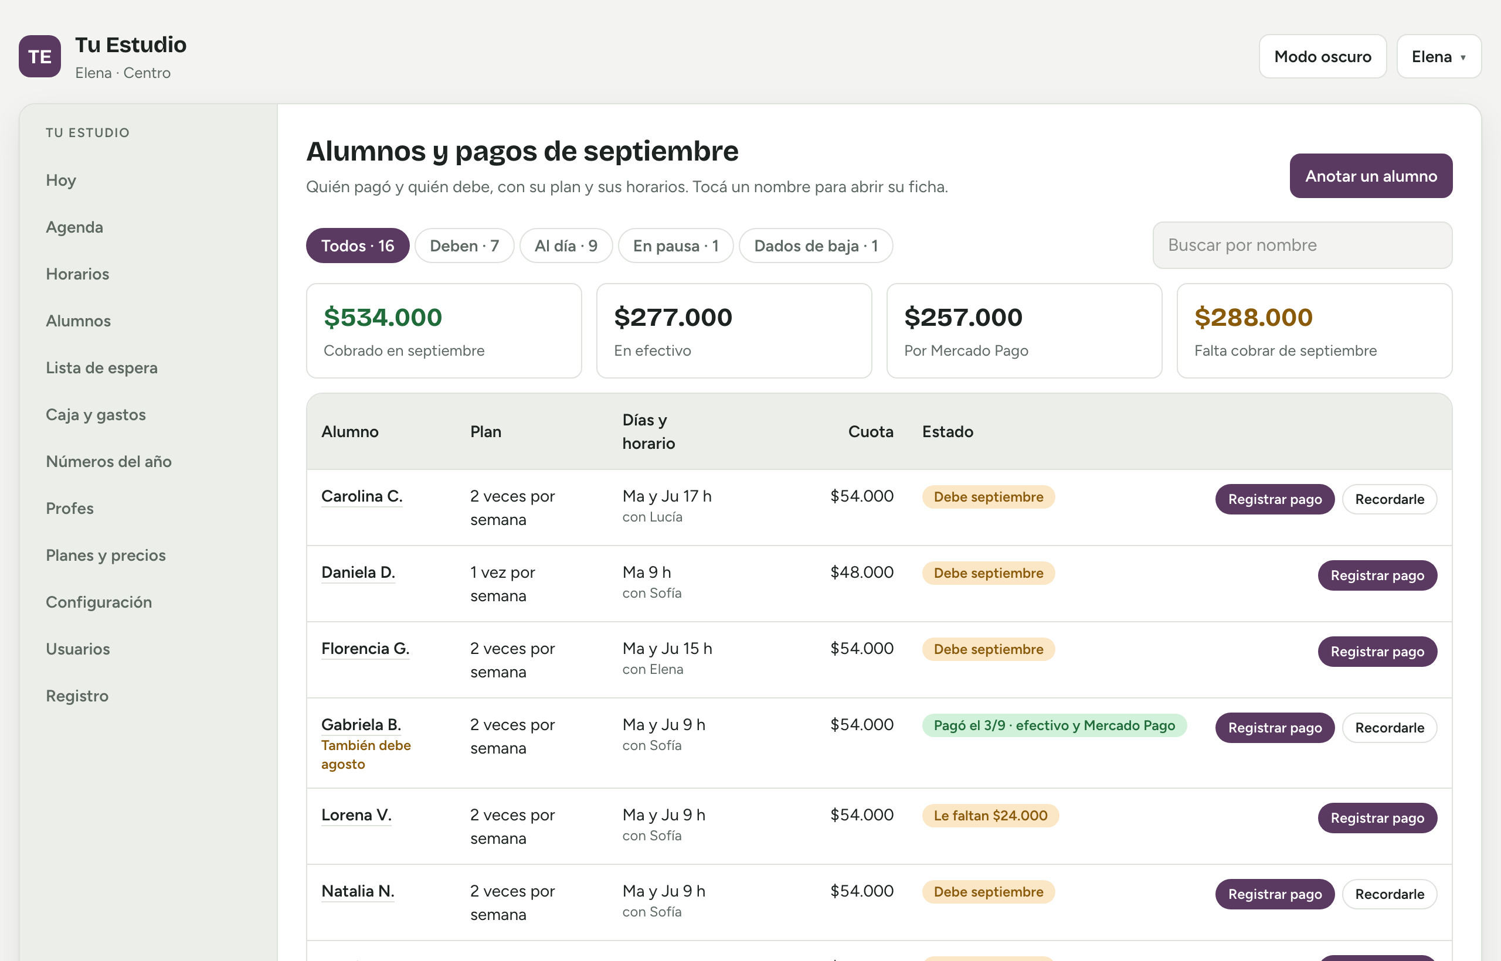Register payment for Carolina C.
The height and width of the screenshot is (961, 1501).
tap(1274, 499)
